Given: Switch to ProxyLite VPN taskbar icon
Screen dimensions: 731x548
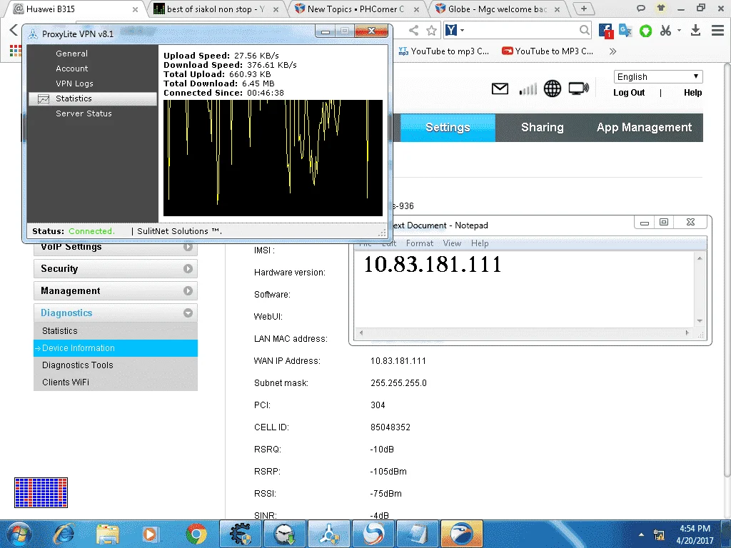Looking at the screenshot, I should 329,534.
